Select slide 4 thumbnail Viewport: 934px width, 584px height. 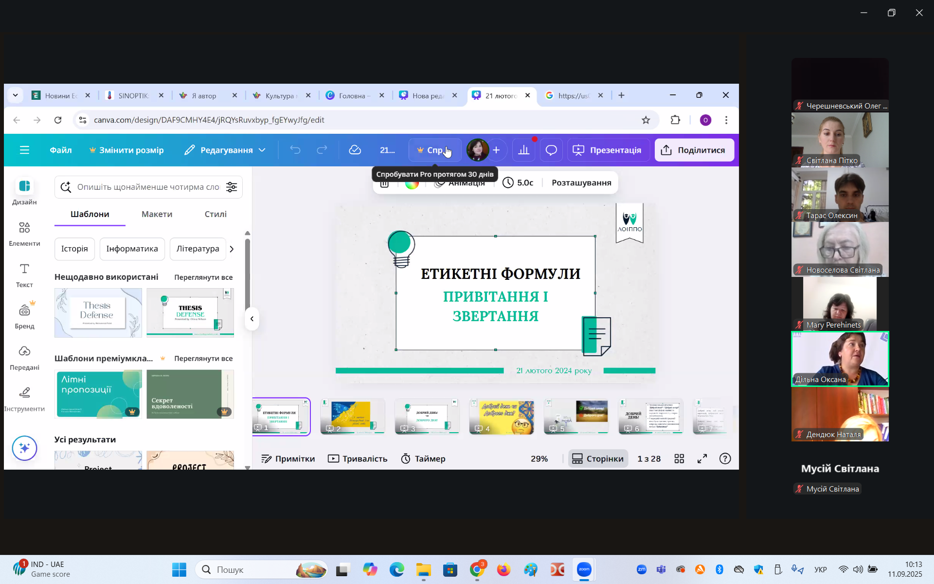coord(501,416)
